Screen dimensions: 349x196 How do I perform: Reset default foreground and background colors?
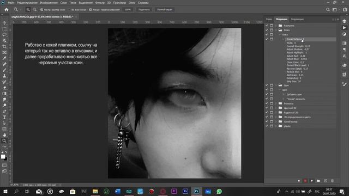coord(2,152)
